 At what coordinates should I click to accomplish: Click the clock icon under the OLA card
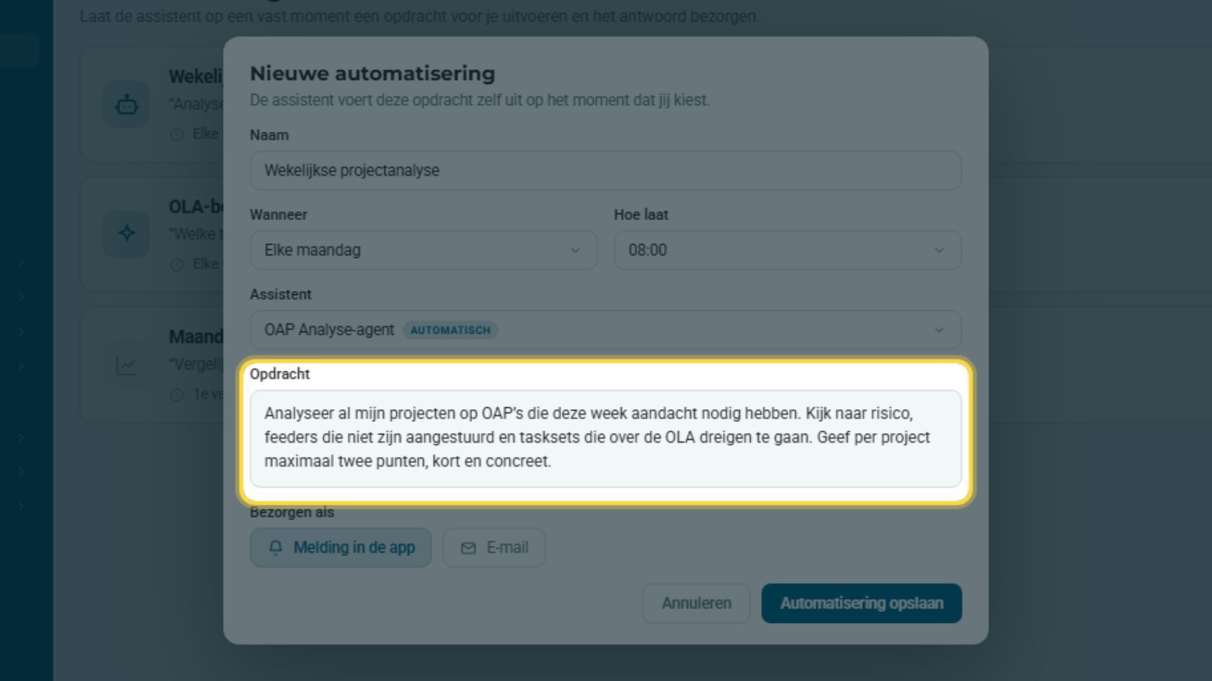177,265
